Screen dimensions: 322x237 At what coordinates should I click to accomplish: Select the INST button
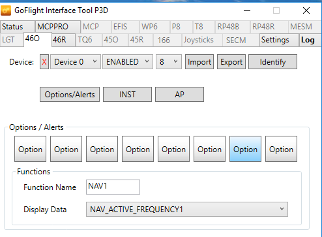[127, 95]
